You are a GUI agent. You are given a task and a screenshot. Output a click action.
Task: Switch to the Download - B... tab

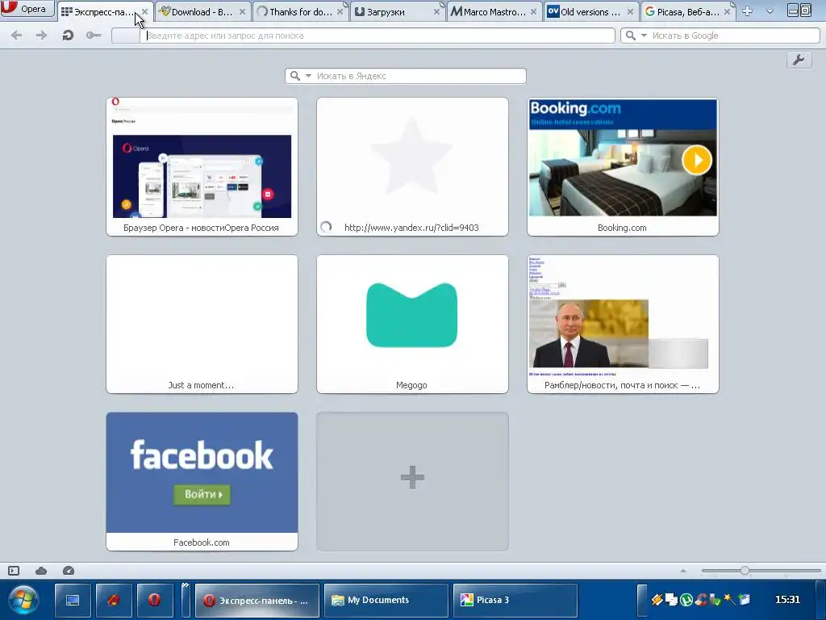pyautogui.click(x=202, y=11)
